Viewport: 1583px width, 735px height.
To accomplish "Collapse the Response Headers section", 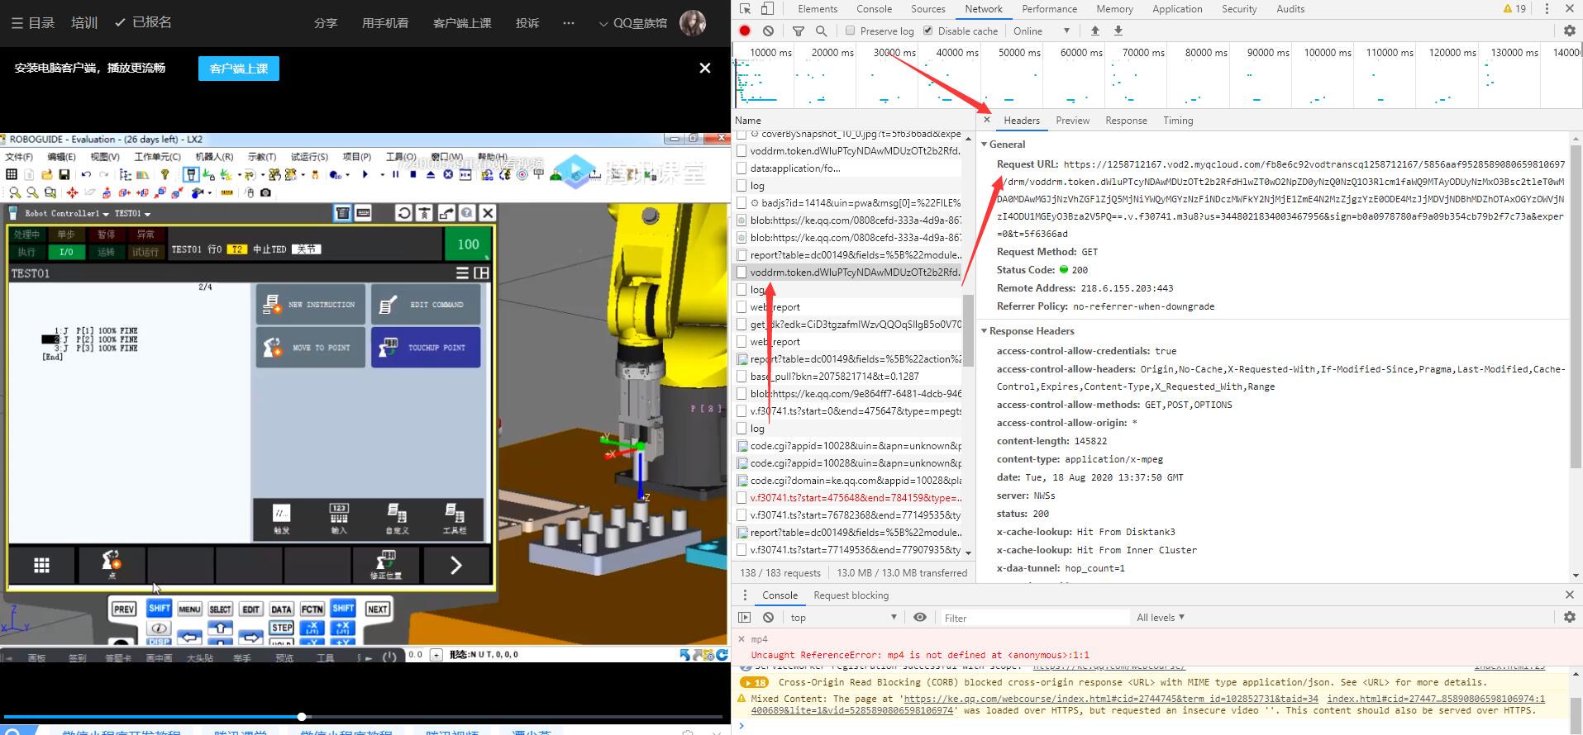I will tap(985, 331).
